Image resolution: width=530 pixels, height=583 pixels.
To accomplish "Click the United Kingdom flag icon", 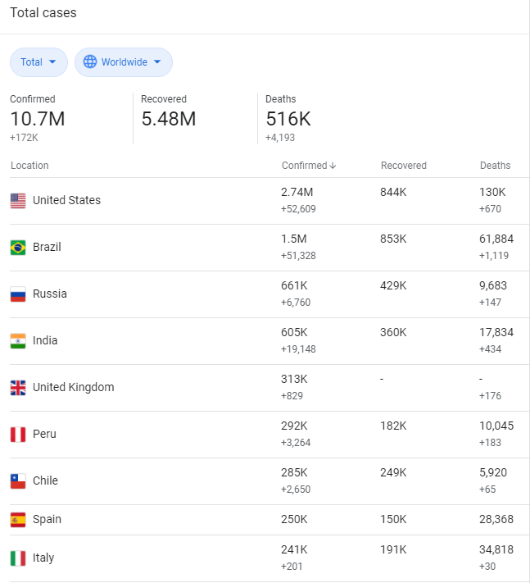I will click(x=18, y=388).
